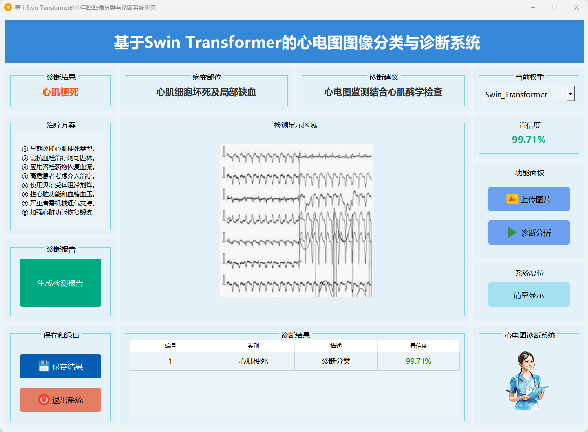Select the Swin_Transformer combo box text
Screen dimensions: 588x432
[x=523, y=94]
